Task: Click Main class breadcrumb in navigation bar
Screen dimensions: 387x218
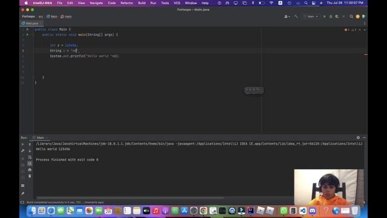Action: (52, 16)
